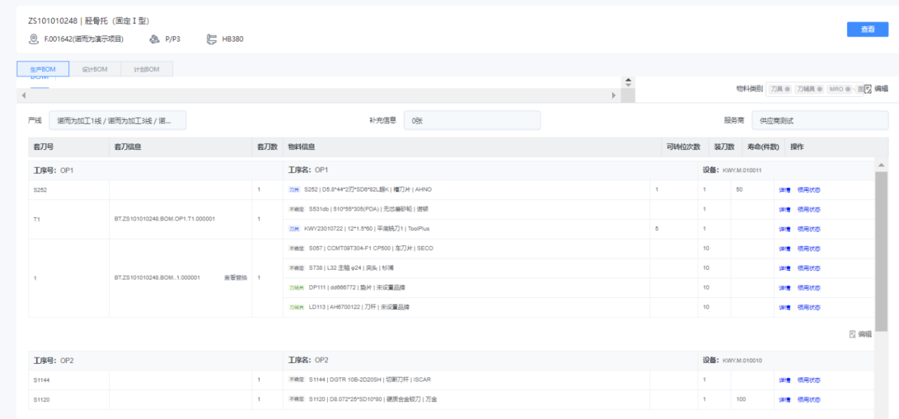Image resolution: width=899 pixels, height=419 pixels.
Task: Select the 生产BOM tab
Action: click(x=42, y=69)
